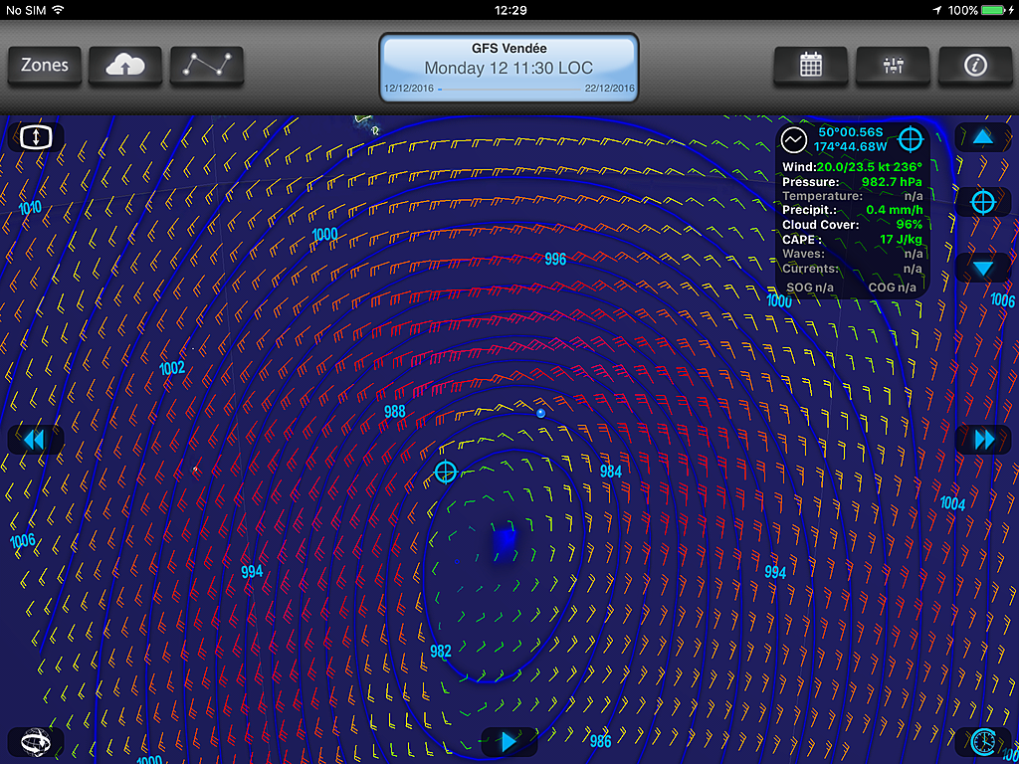Select the crosshair cursor on the map
This screenshot has width=1019, height=764.
click(x=445, y=472)
